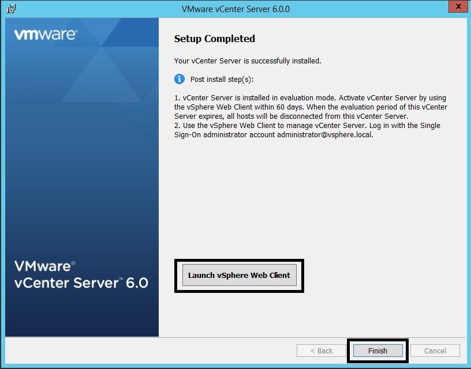Click the Cancel button
471x369 pixels.
pos(435,351)
